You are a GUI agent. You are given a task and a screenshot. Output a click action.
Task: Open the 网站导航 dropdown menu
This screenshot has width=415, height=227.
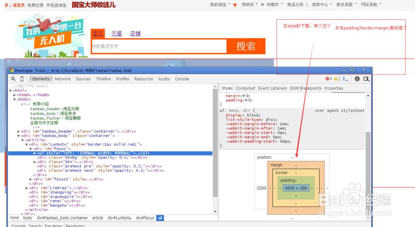[x=371, y=5]
